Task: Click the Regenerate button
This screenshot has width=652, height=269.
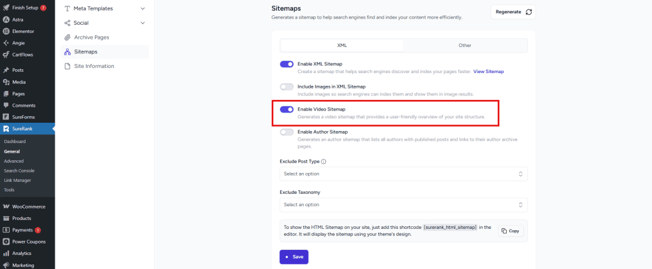Action: [512, 12]
